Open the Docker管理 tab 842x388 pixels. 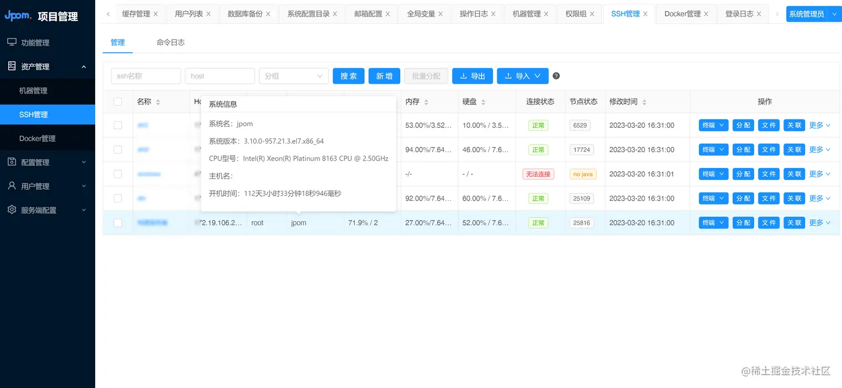point(682,14)
